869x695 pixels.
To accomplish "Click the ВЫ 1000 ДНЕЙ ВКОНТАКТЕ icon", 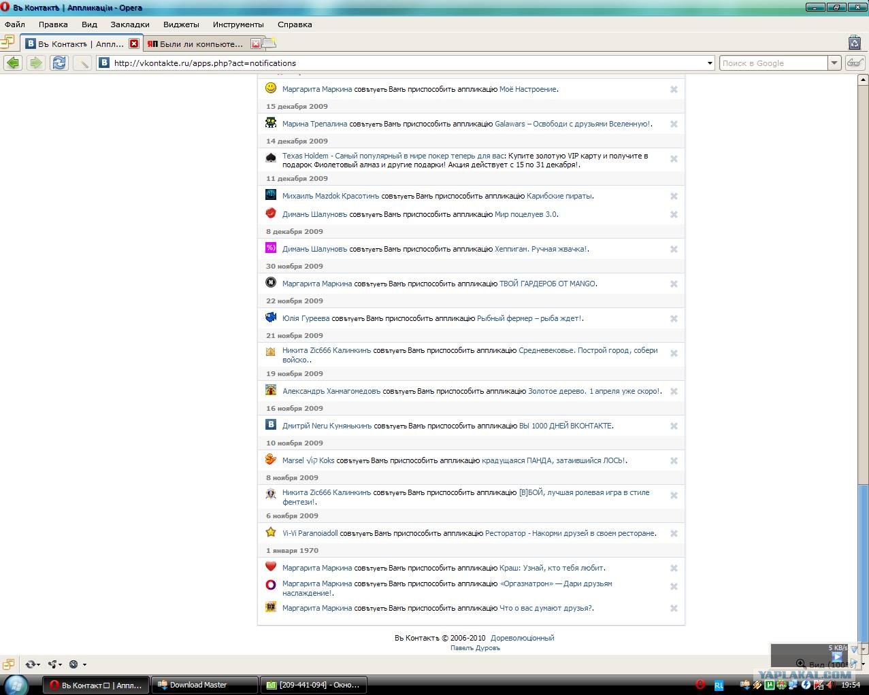I will coord(271,424).
